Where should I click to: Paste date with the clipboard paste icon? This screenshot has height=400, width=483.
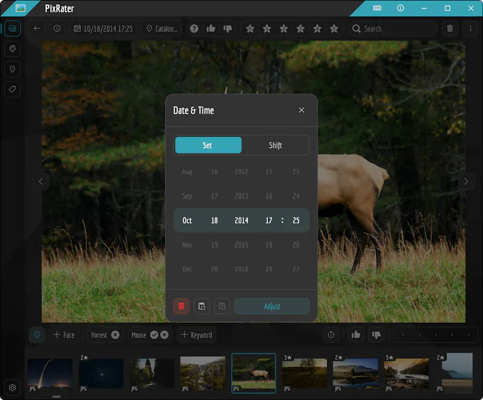(x=222, y=306)
